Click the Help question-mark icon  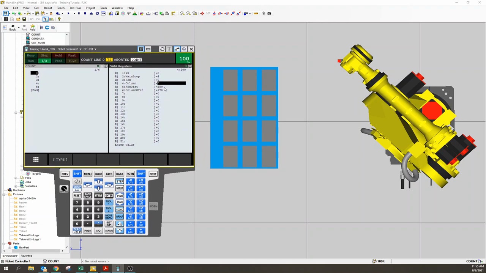[x=60, y=19]
